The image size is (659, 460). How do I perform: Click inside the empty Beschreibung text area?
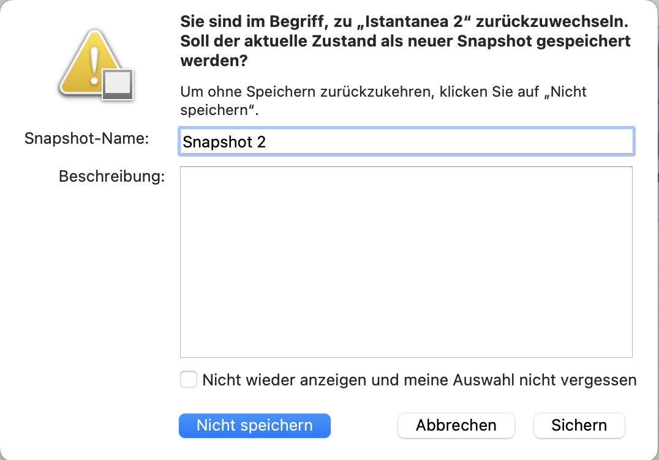tap(405, 262)
